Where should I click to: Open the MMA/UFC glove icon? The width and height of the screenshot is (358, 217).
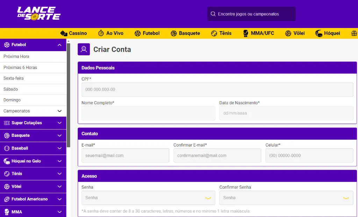point(245,33)
